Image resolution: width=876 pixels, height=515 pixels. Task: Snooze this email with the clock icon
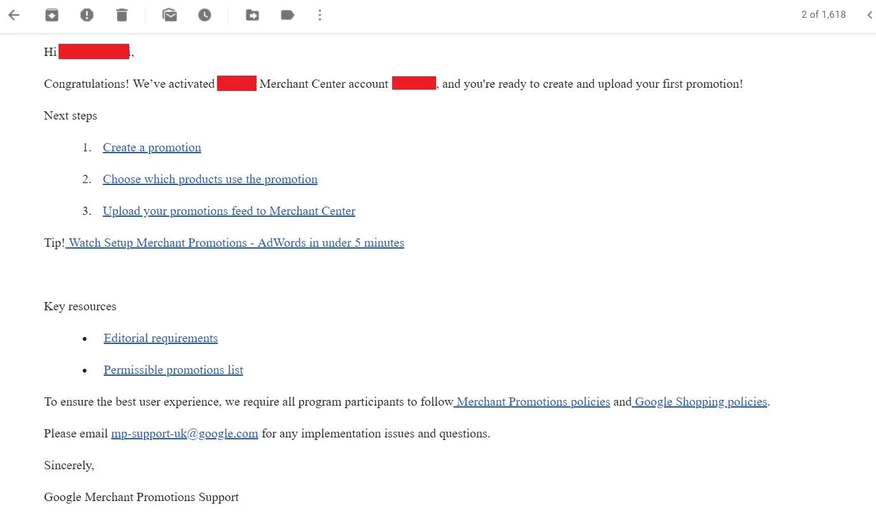pos(204,15)
